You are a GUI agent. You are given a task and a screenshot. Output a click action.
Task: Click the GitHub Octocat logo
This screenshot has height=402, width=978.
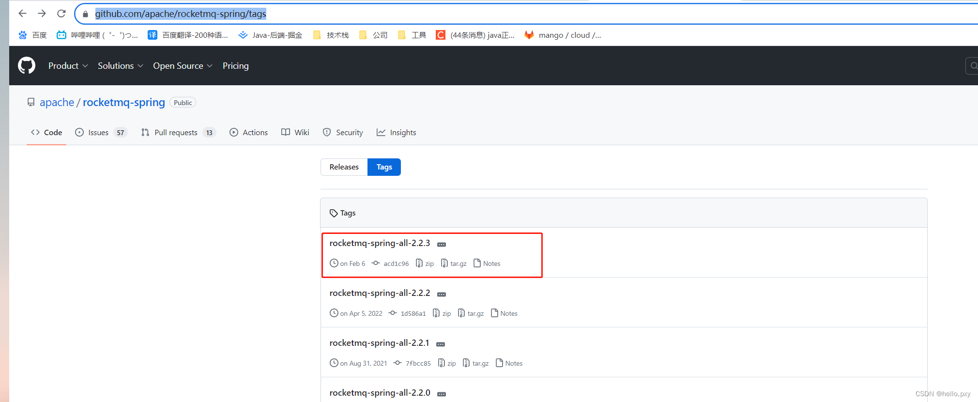tap(27, 65)
